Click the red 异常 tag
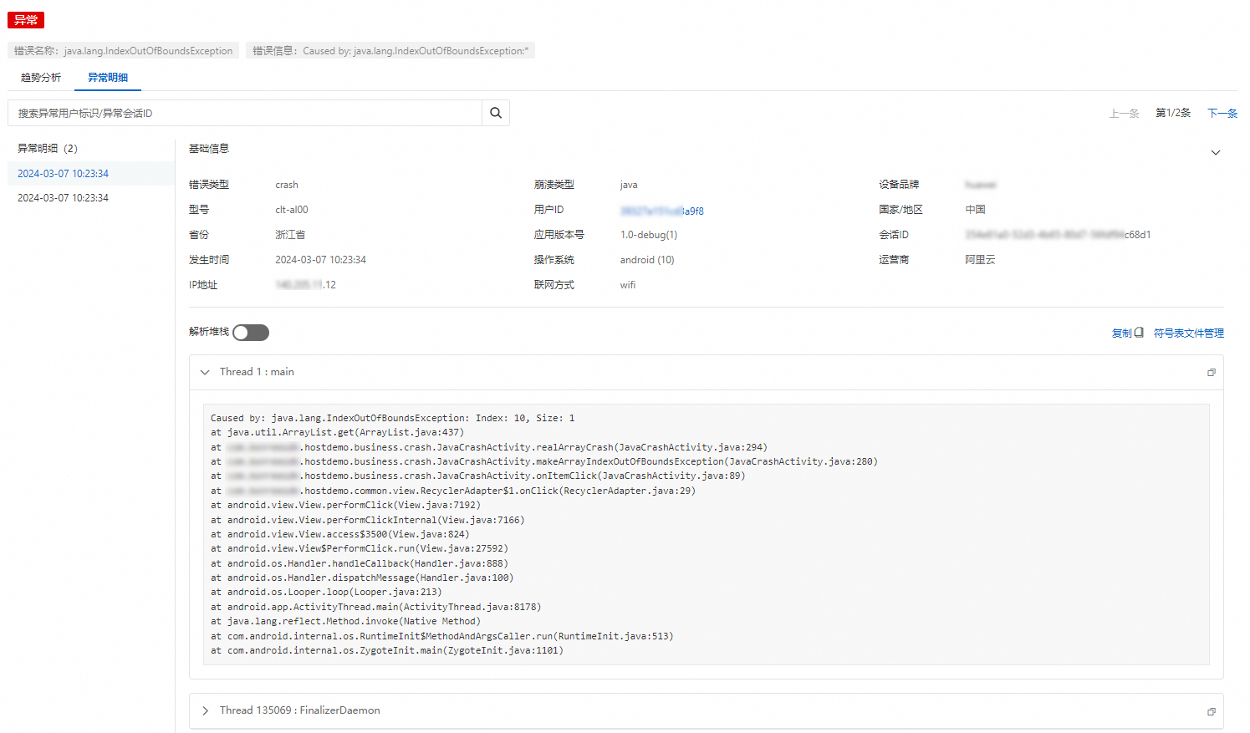This screenshot has height=733, width=1250. 26,20
